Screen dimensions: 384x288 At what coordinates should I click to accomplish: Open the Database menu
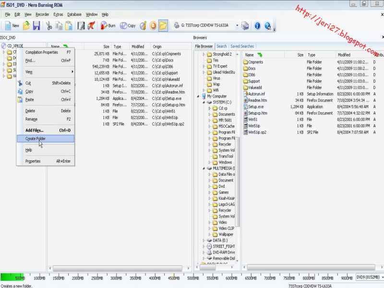point(74,14)
